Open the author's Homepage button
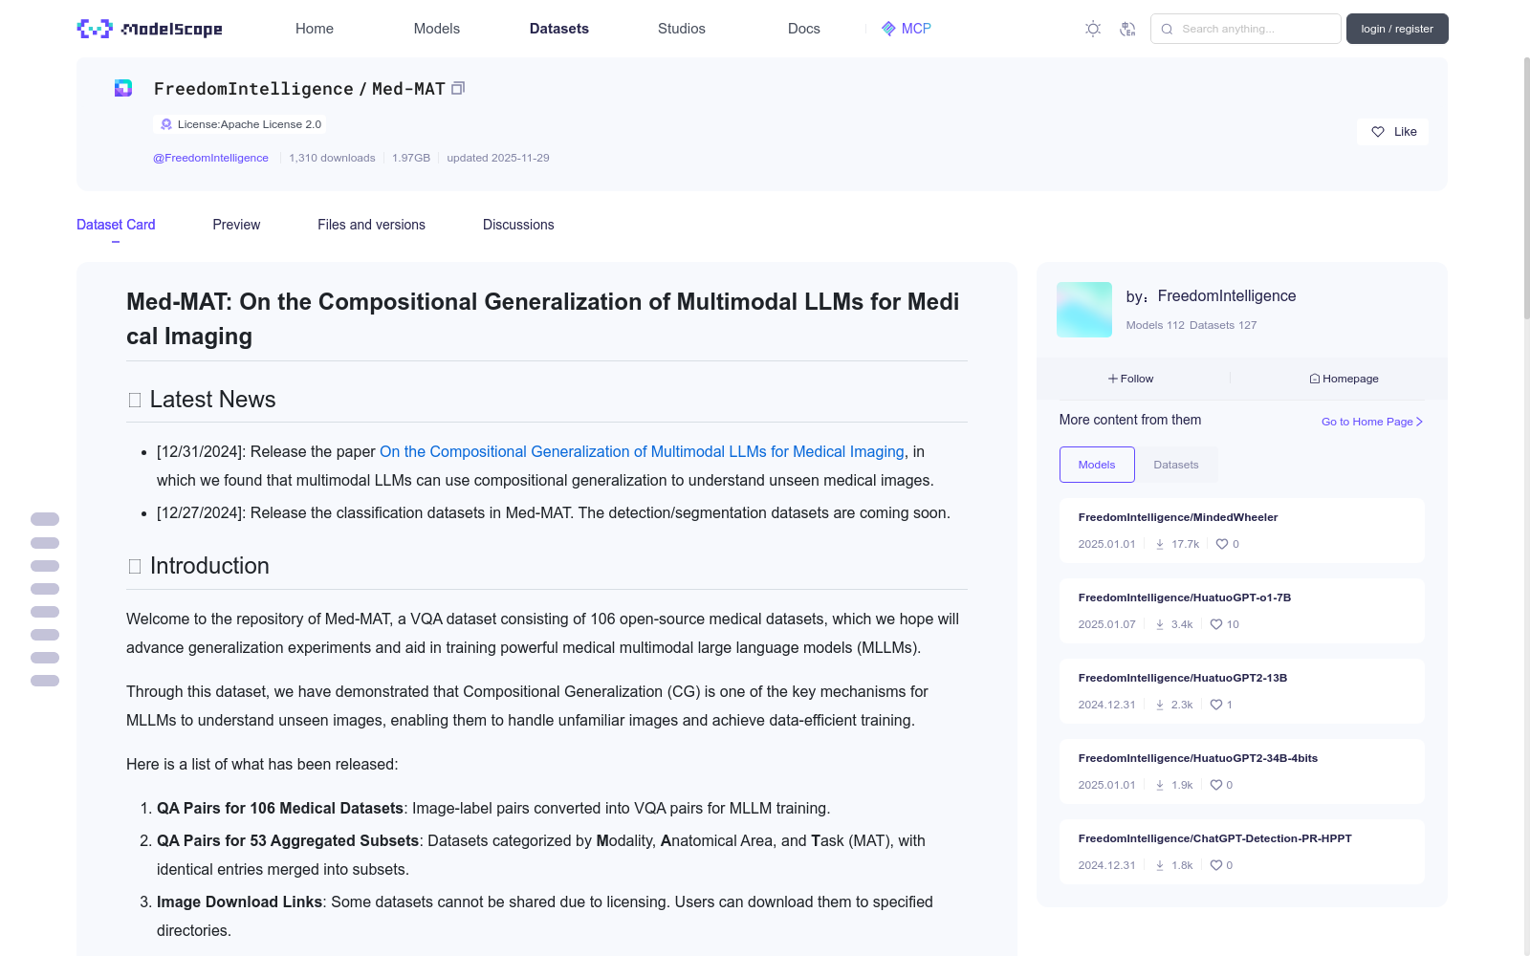1530x956 pixels. click(x=1344, y=379)
